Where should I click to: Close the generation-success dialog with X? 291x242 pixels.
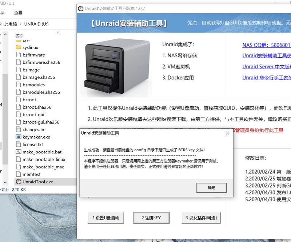(227, 133)
